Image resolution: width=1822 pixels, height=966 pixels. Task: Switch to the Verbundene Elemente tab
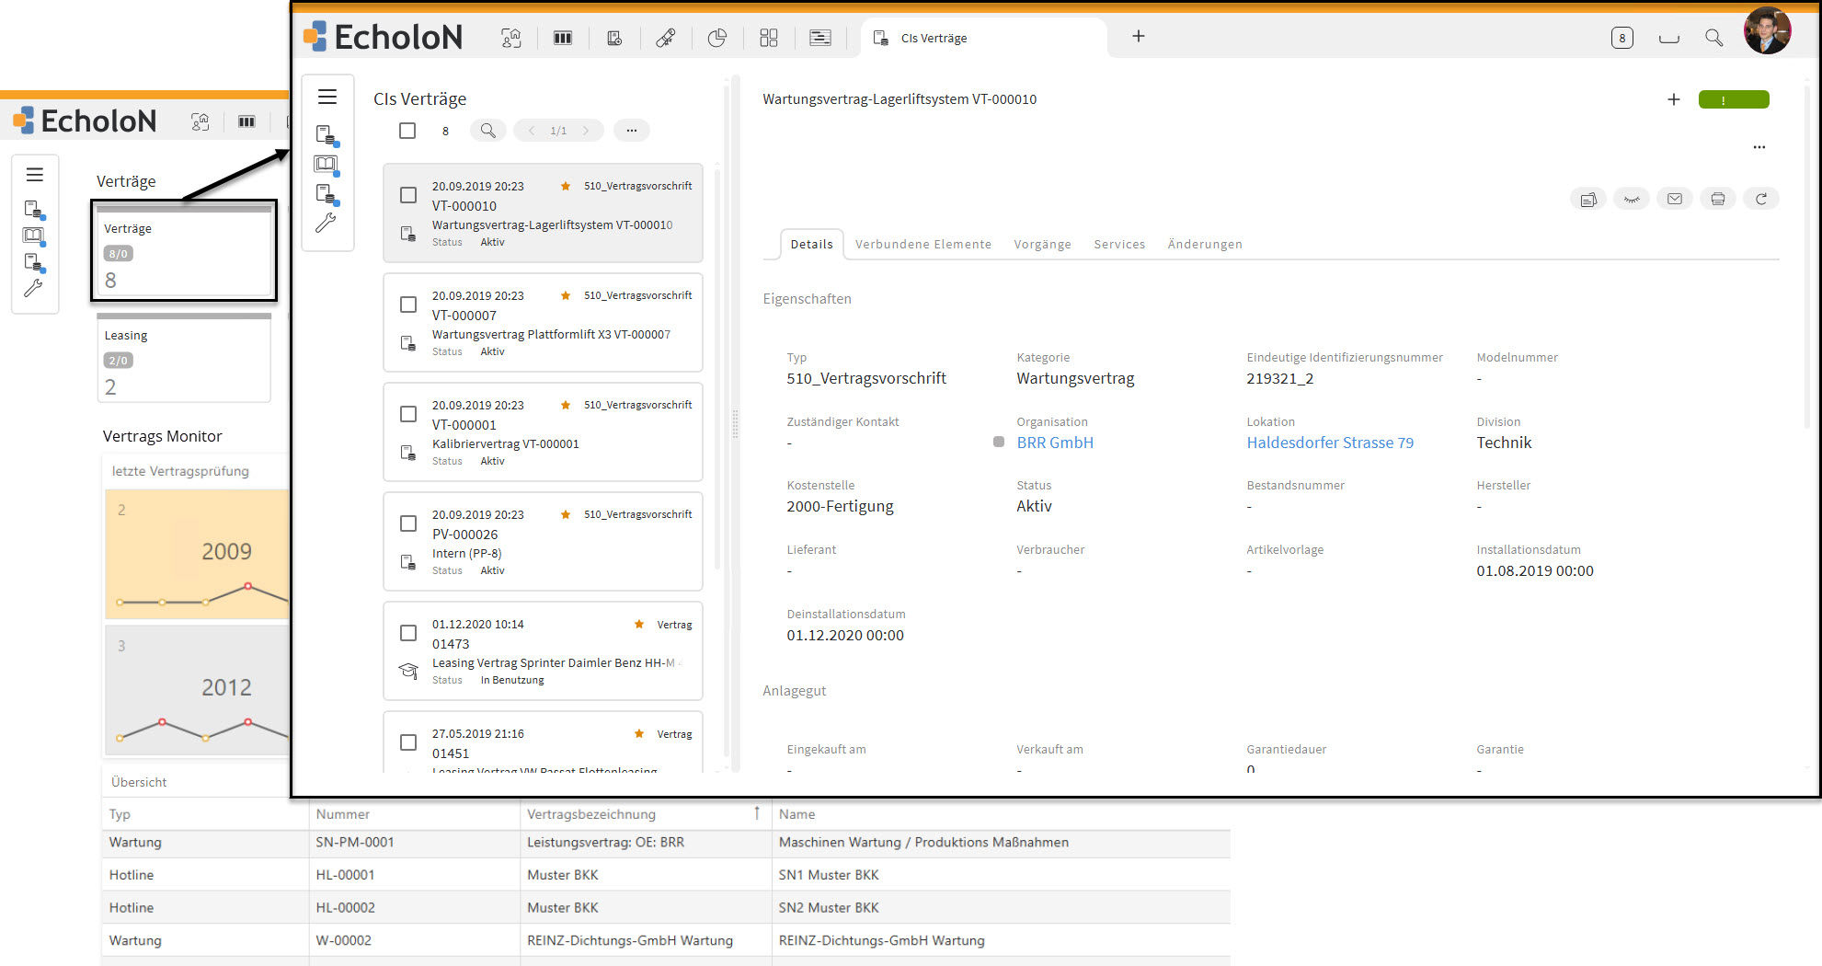(x=922, y=244)
